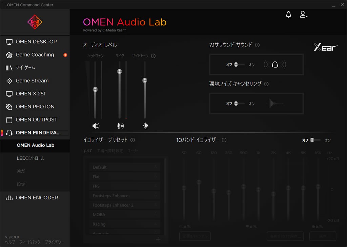Click the first button below the equalizer
This screenshot has height=247, width=347.
coord(195,236)
